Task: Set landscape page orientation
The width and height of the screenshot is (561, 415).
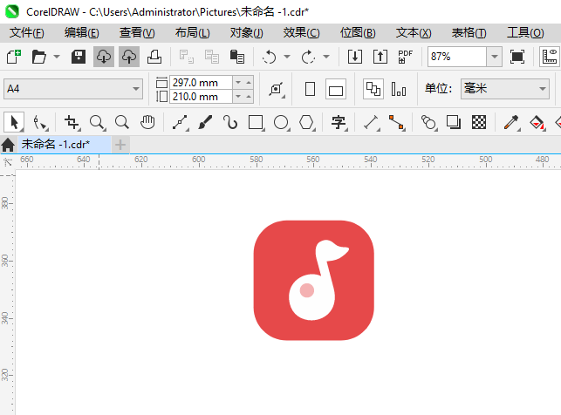Action: 336,89
